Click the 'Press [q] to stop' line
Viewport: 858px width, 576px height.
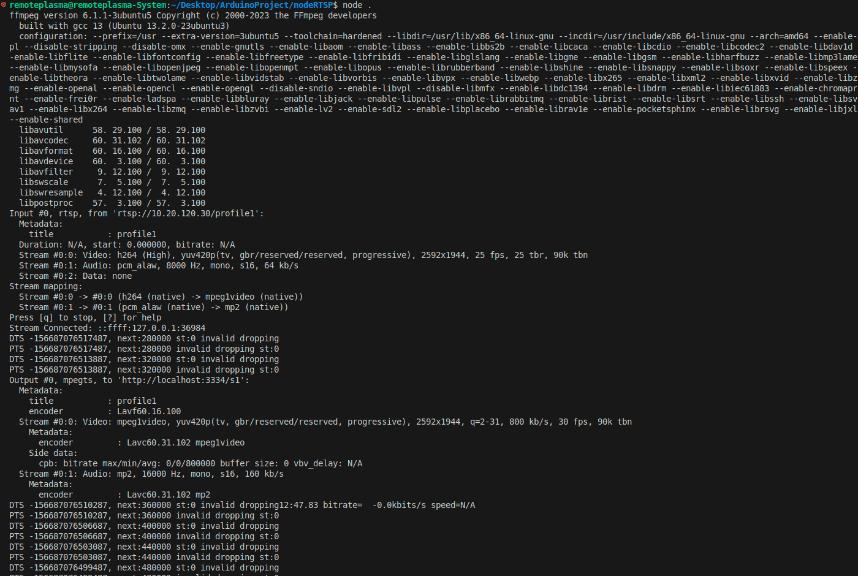tap(85, 317)
